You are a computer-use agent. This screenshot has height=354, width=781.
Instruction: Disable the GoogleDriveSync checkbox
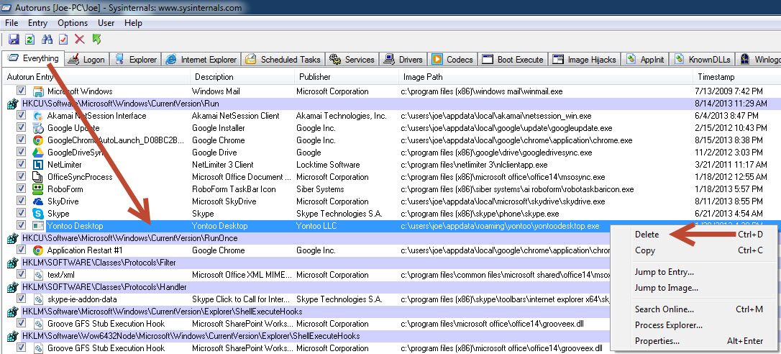[x=21, y=152]
